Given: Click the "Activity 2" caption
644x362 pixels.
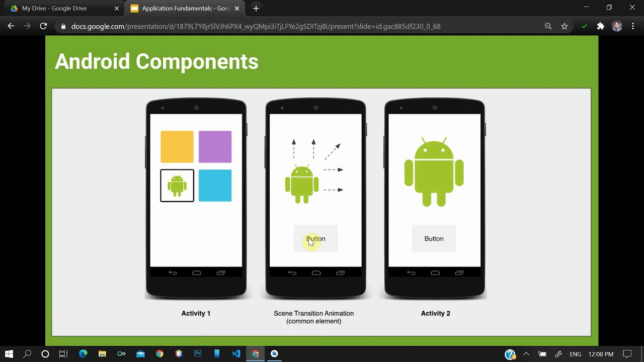Looking at the screenshot, I should point(435,313).
